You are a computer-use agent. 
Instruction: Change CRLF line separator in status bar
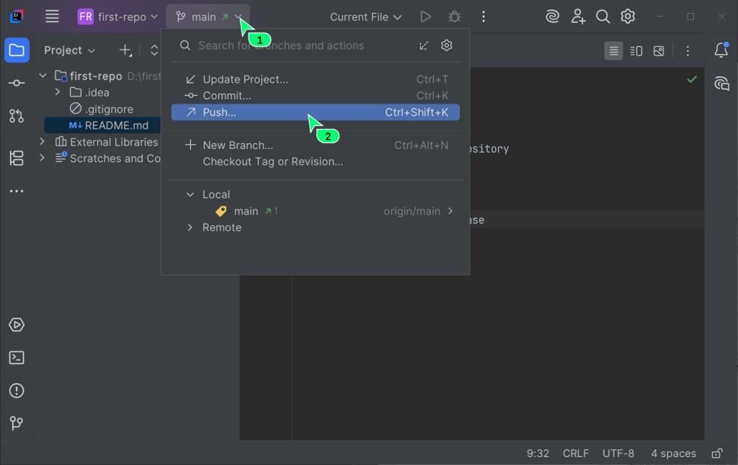[x=576, y=453]
